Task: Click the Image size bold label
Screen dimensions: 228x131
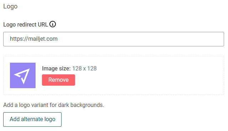Action: (x=56, y=68)
